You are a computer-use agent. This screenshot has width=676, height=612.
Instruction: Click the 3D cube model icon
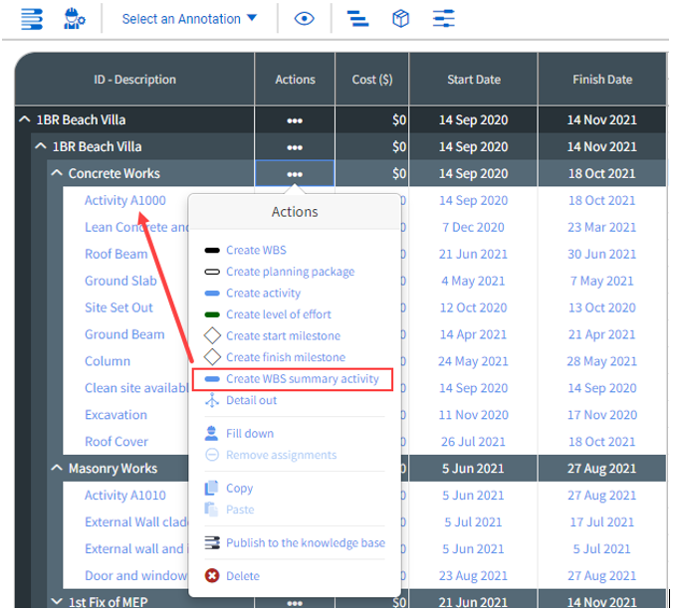click(x=400, y=19)
